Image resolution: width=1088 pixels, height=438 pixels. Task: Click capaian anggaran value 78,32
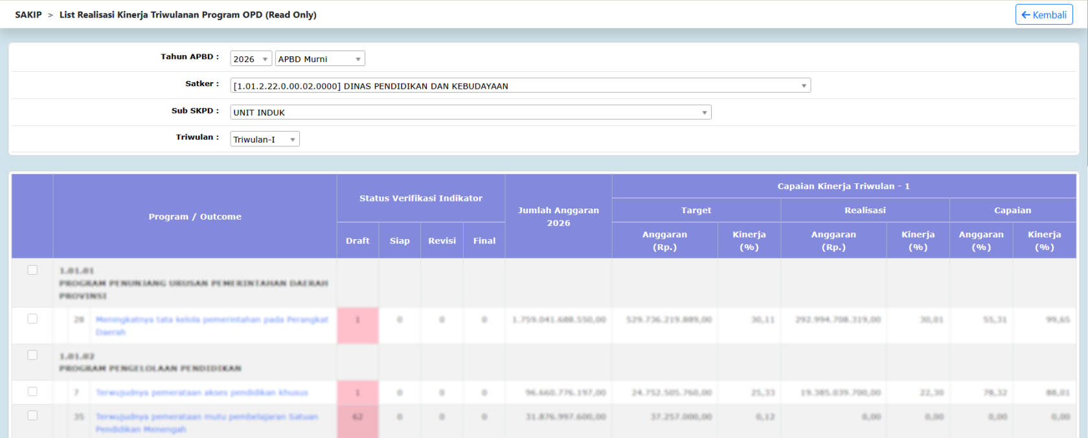click(994, 393)
